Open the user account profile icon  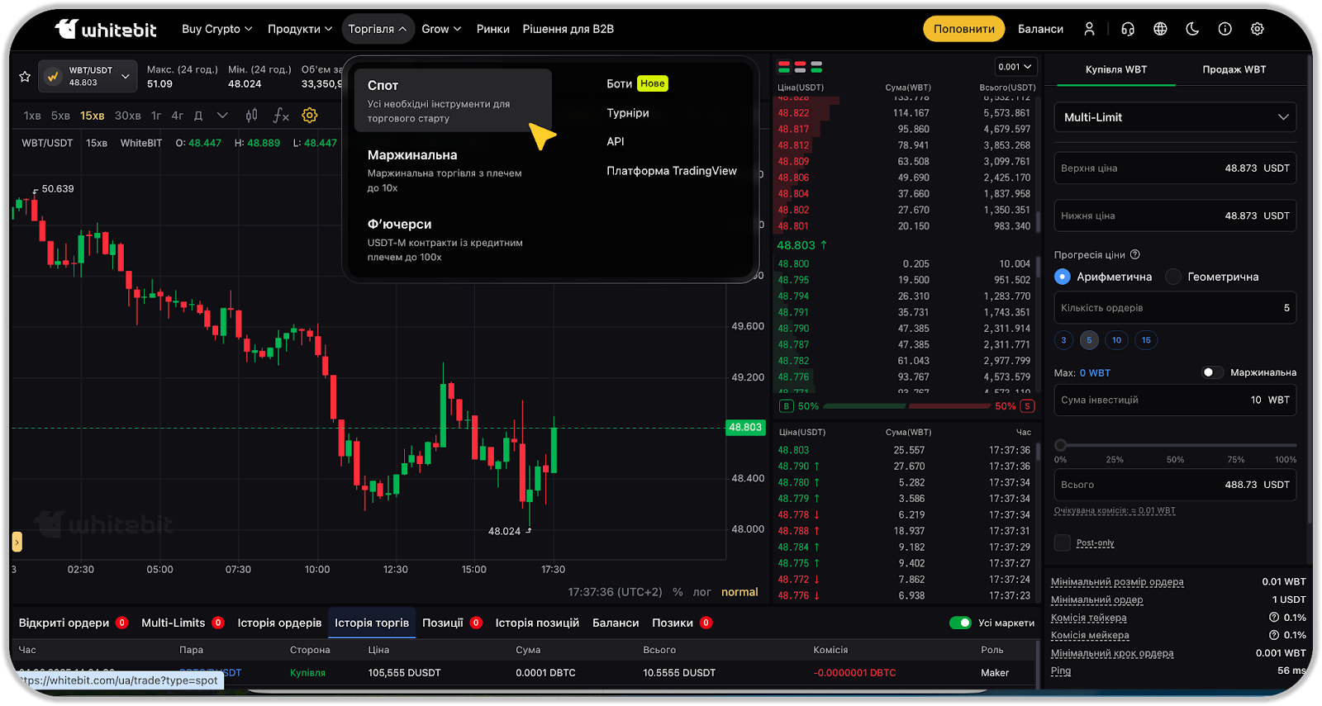pos(1089,29)
